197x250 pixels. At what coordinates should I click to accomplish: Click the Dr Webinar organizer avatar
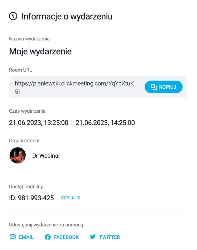pyautogui.click(x=18, y=155)
